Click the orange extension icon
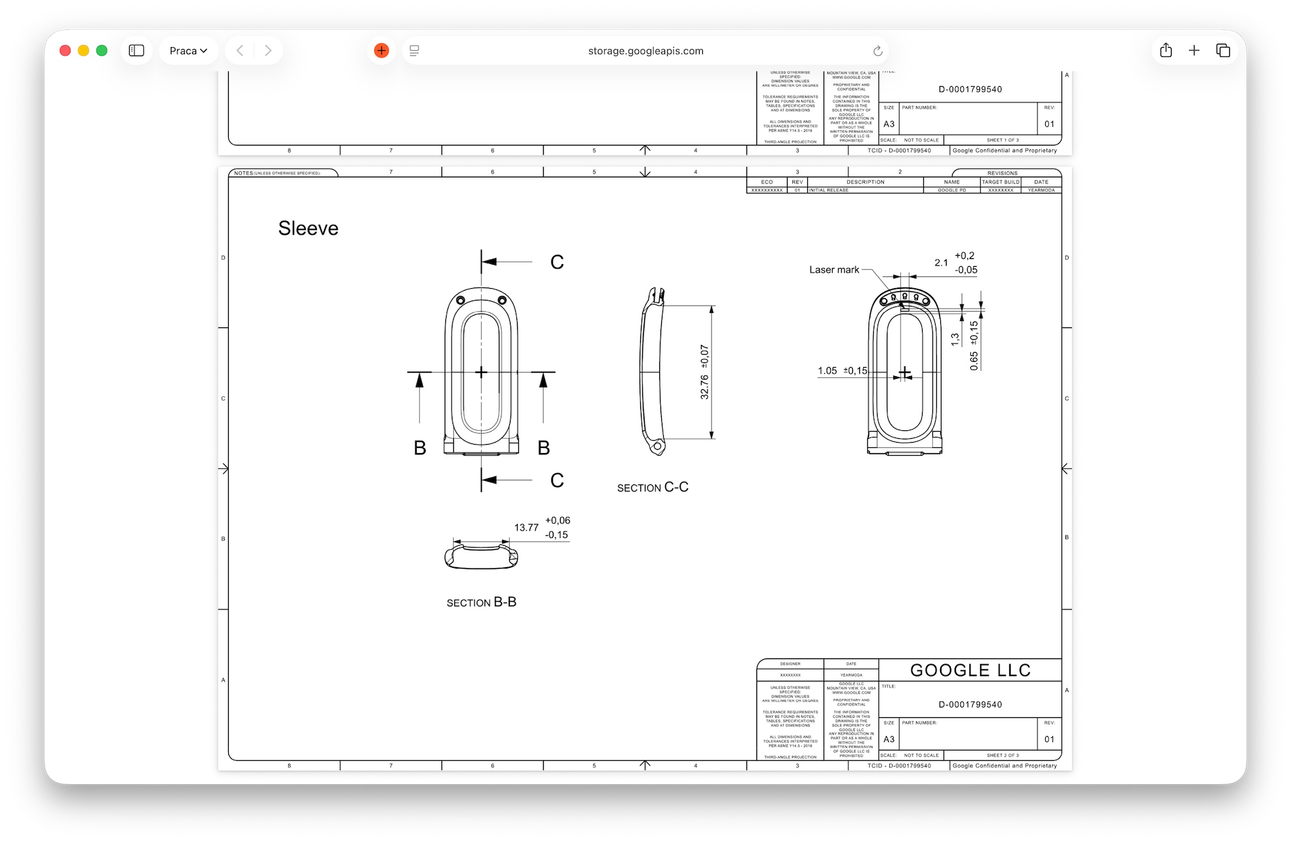The image size is (1291, 843). click(x=381, y=51)
